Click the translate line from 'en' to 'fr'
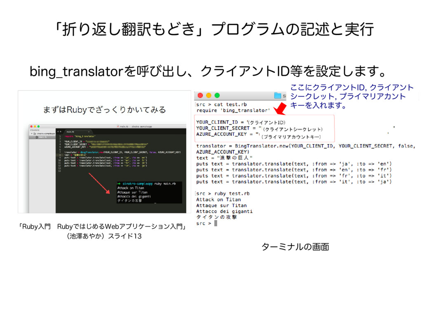This screenshot has height=317, width=422. 294,170
